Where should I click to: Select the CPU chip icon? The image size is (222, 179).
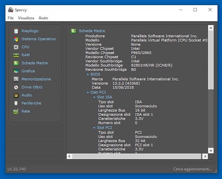[x=16, y=47]
